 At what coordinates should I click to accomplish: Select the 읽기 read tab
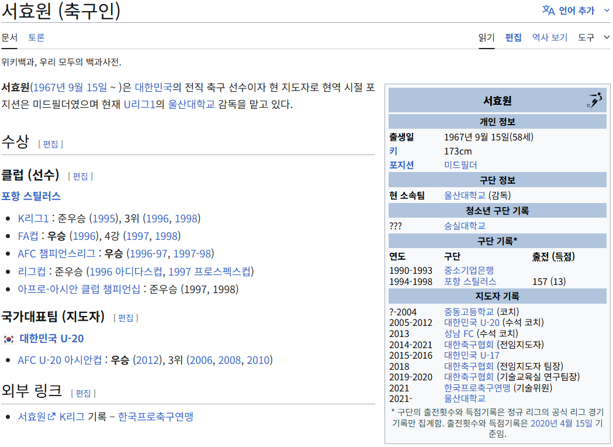coord(486,37)
